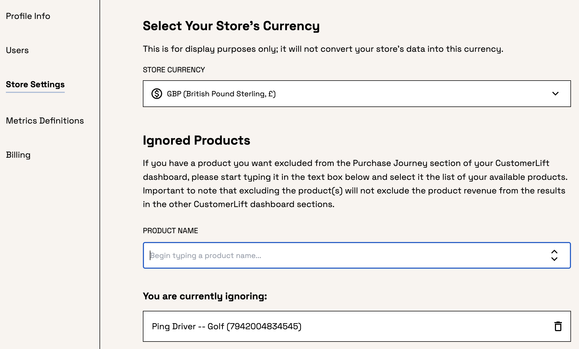The height and width of the screenshot is (349, 579).
Task: Click the dollar coin icon in currency field
Action: pyautogui.click(x=157, y=94)
